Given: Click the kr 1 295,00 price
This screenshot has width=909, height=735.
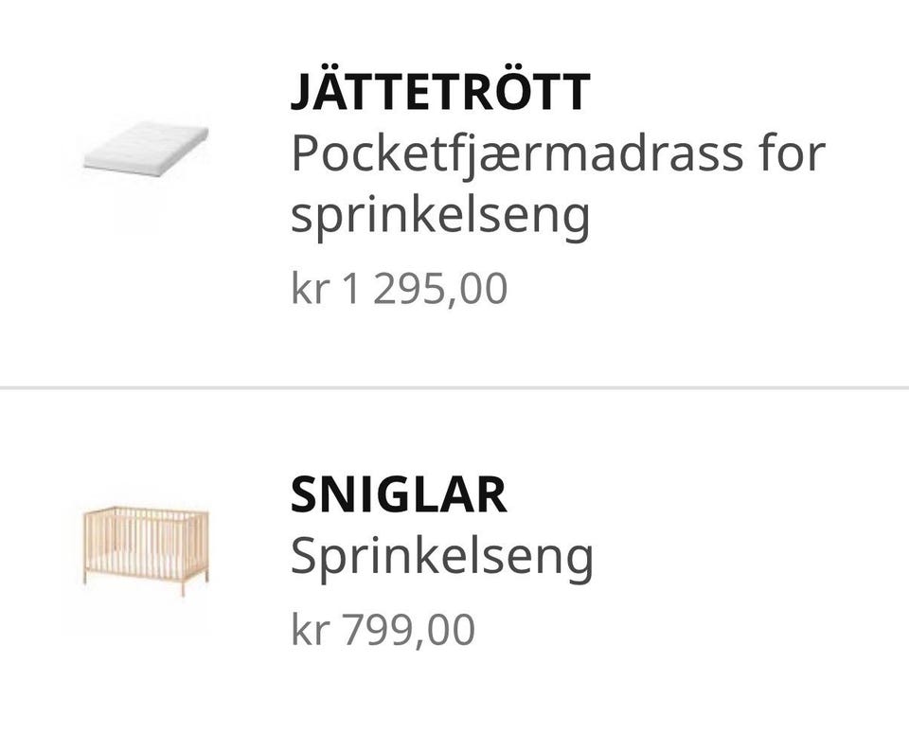Looking at the screenshot, I should click(399, 289).
